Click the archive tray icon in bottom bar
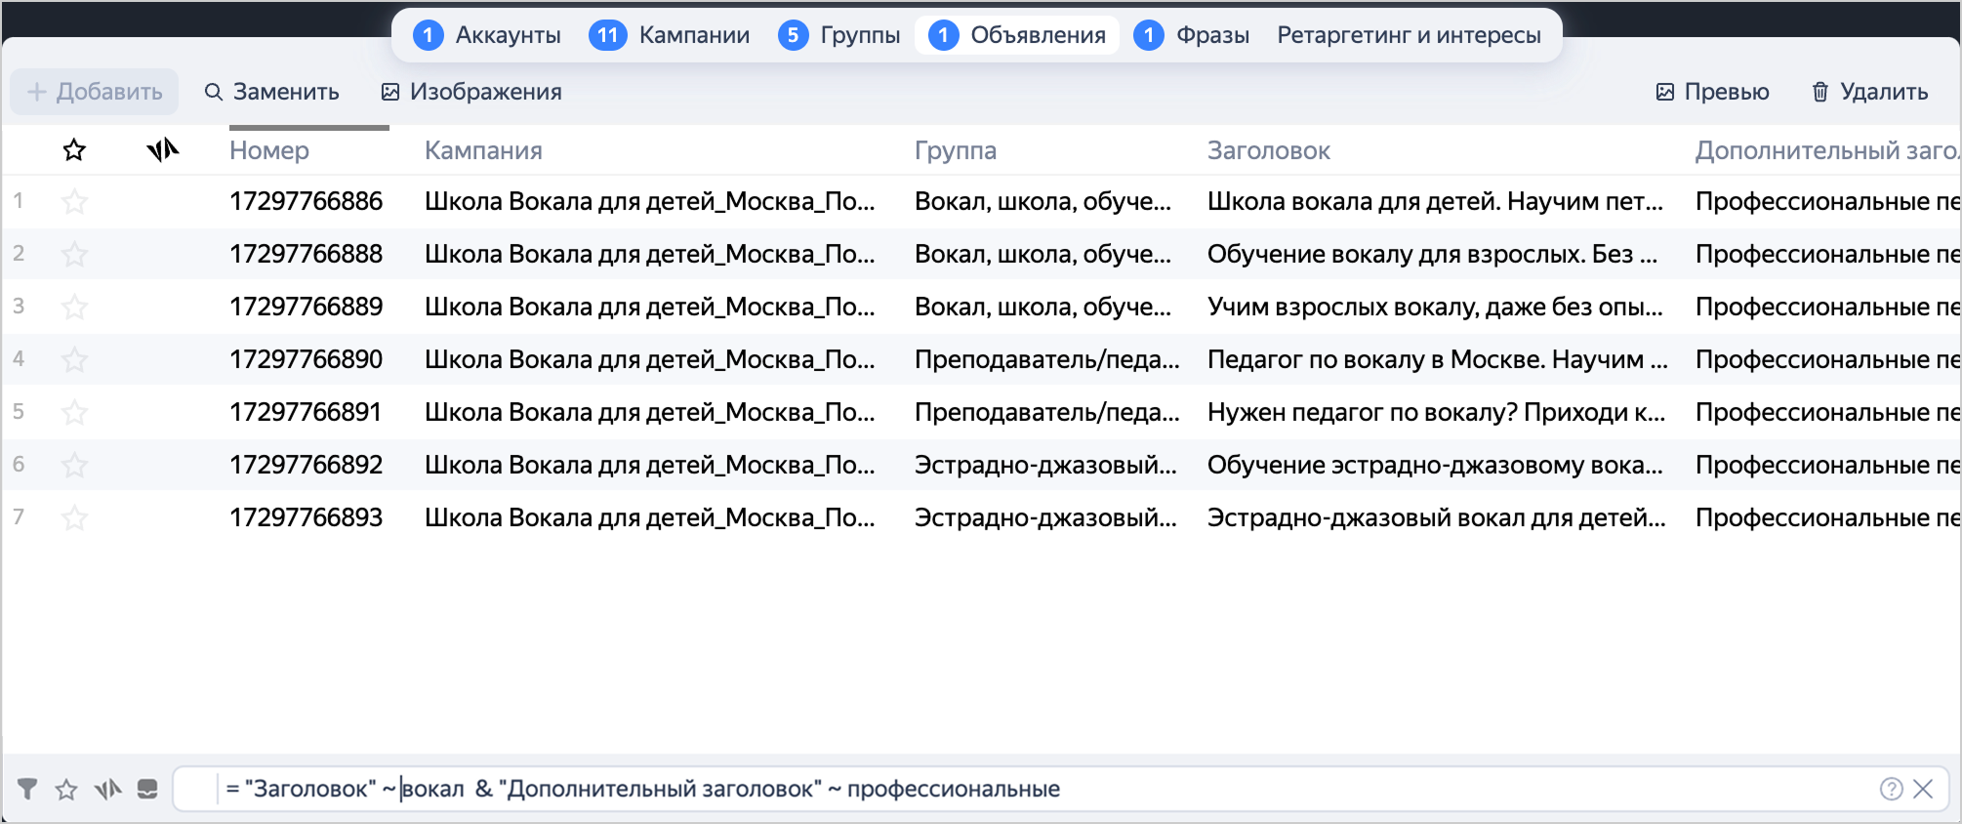The height and width of the screenshot is (824, 1962). (147, 789)
